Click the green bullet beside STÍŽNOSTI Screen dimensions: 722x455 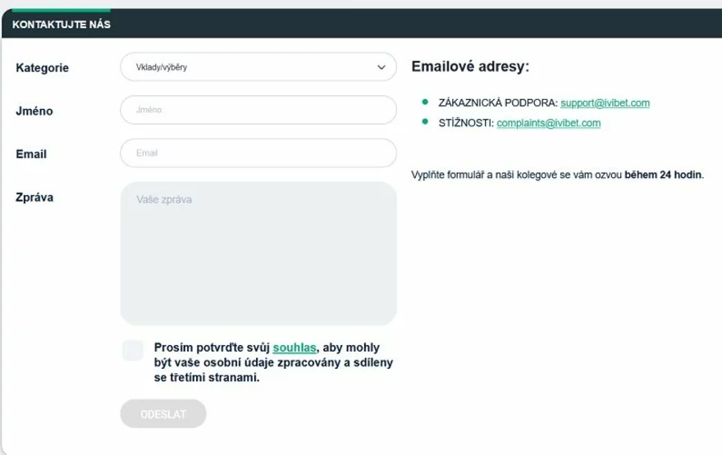click(x=425, y=122)
